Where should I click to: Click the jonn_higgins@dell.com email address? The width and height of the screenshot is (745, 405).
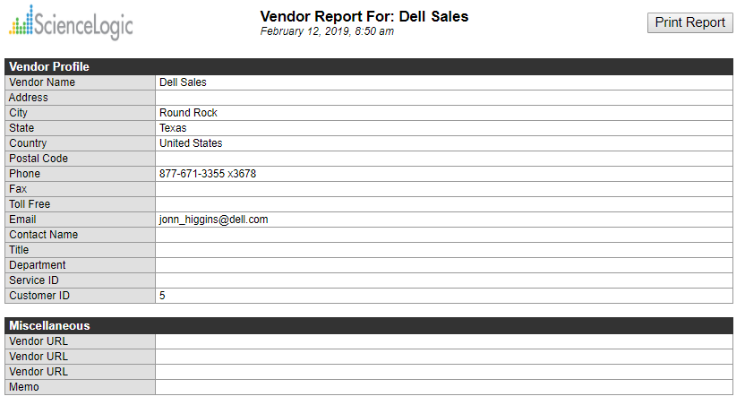(214, 220)
